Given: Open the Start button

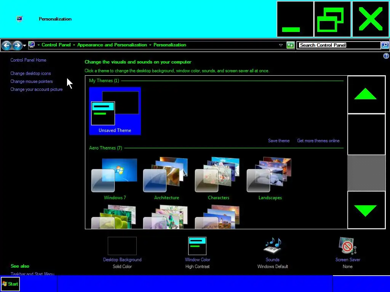Looking at the screenshot, I should click(x=10, y=284).
